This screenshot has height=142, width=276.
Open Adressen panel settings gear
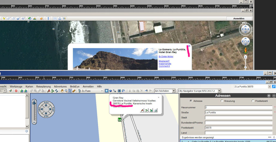[x=269, y=96]
